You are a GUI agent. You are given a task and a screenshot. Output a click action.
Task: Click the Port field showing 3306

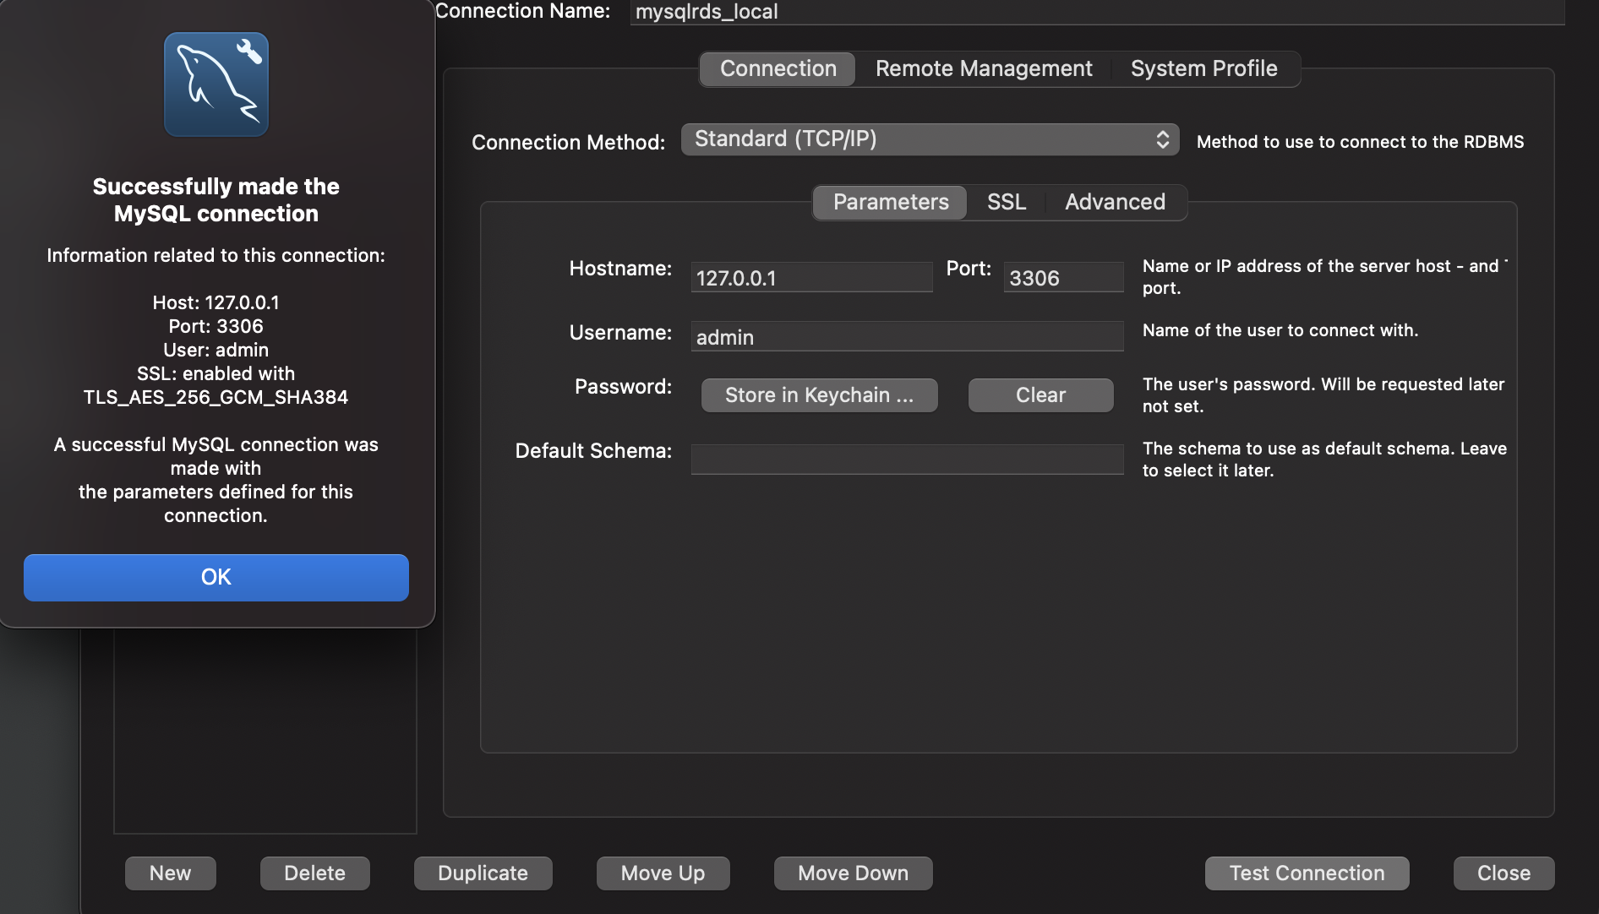tap(1063, 278)
